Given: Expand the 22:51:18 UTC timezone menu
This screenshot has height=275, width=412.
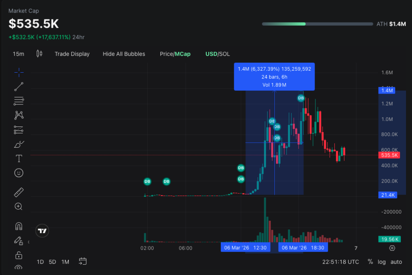Looking at the screenshot, I should click(x=340, y=262).
